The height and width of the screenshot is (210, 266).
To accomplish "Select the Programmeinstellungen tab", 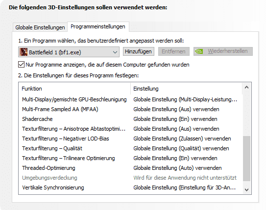I will pos(98,26).
